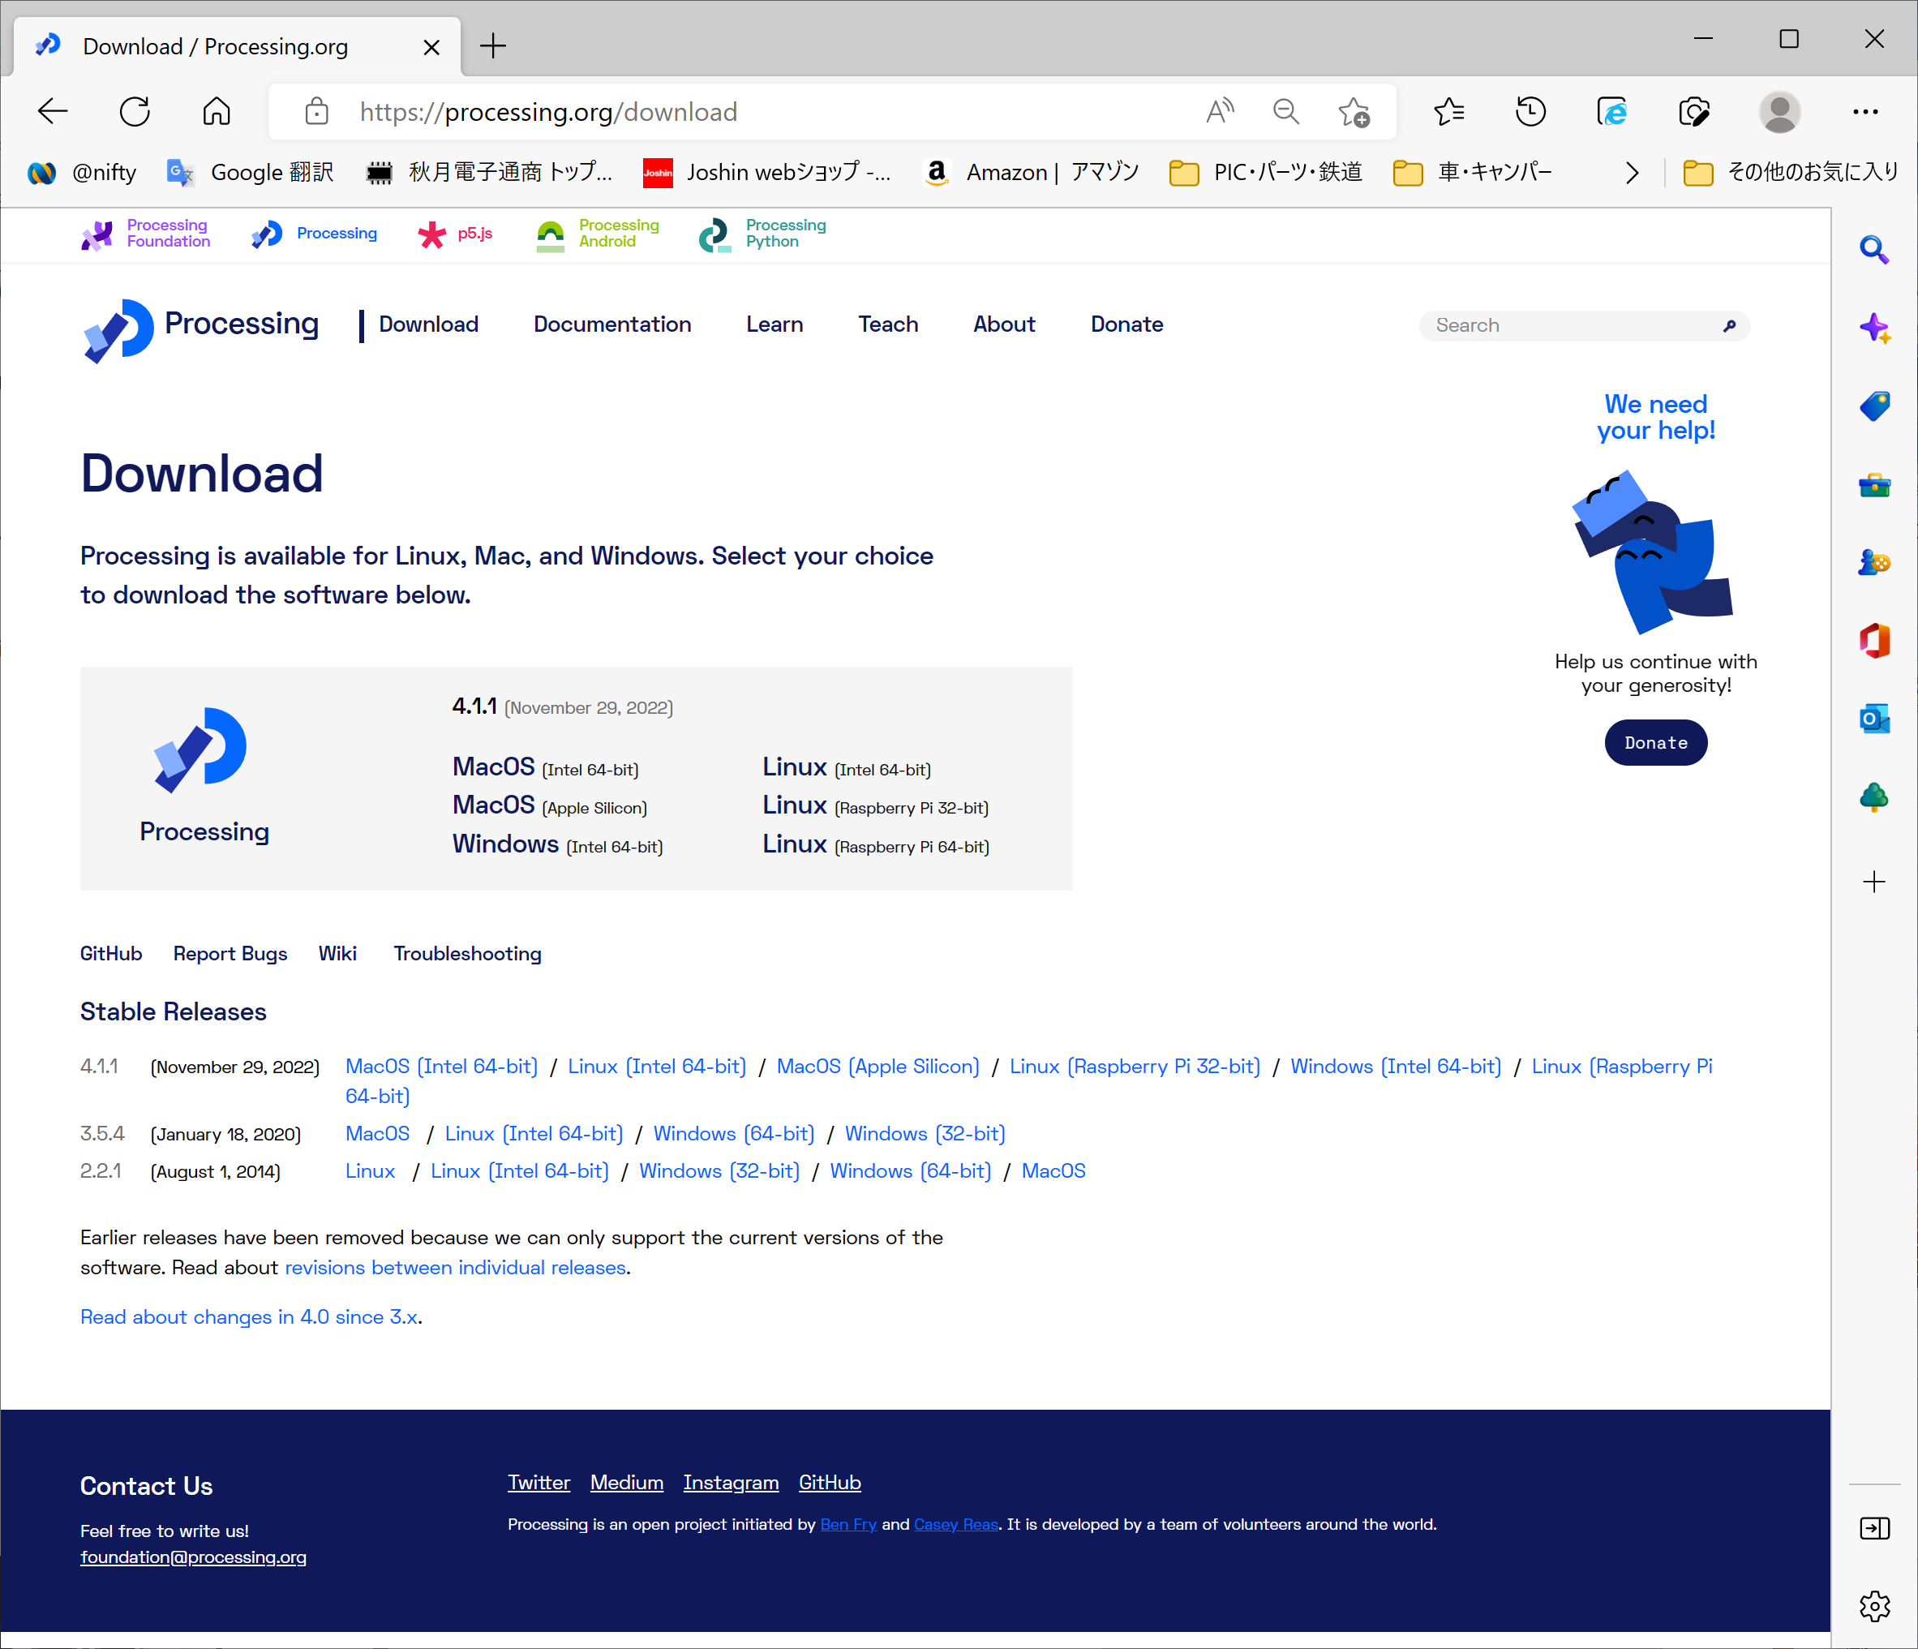Select the Learn nav menu item
The width and height of the screenshot is (1918, 1649).
click(x=774, y=324)
